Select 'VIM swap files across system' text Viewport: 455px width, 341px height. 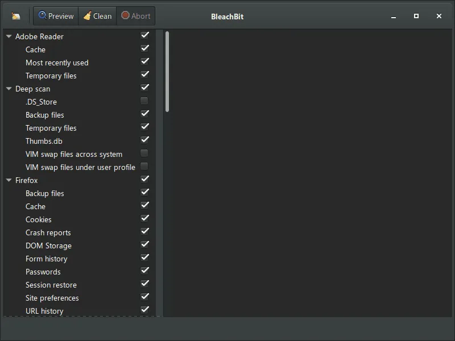[x=74, y=154]
